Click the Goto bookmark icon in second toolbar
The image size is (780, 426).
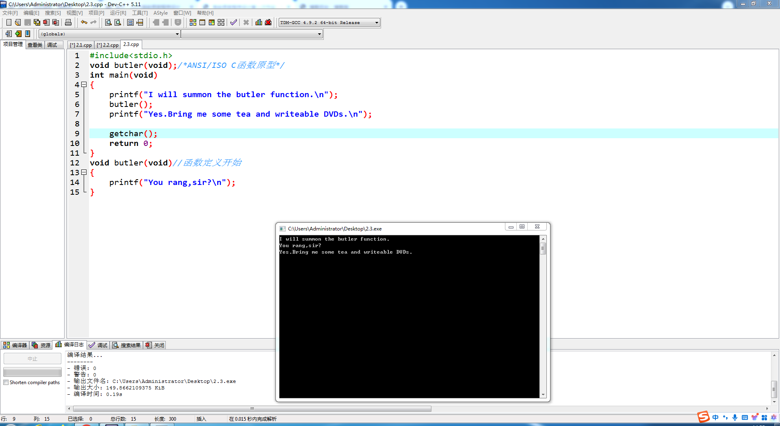(x=27, y=34)
